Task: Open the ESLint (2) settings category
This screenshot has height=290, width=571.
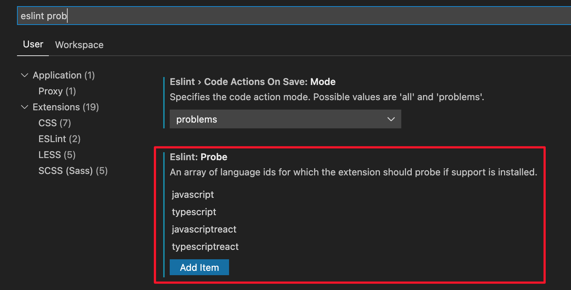Action: 59,139
